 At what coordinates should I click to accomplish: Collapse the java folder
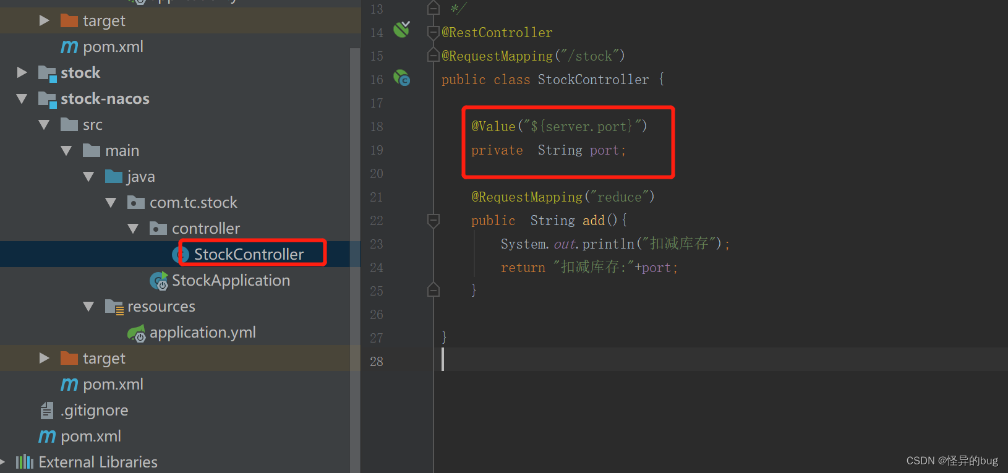tap(88, 177)
